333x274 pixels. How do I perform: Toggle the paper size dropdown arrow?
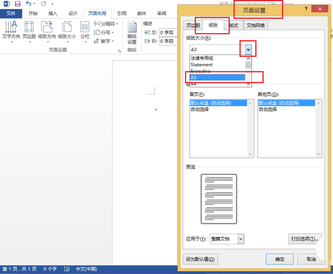(x=248, y=50)
